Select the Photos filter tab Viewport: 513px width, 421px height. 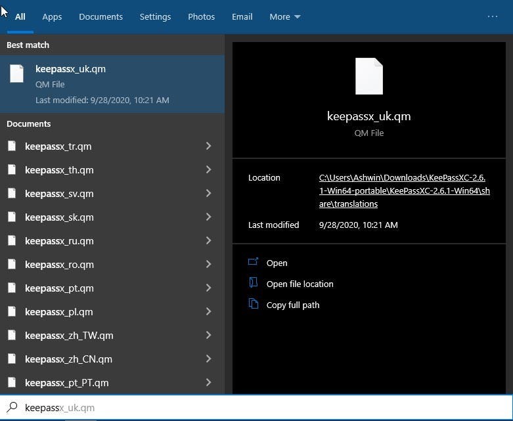coord(201,16)
